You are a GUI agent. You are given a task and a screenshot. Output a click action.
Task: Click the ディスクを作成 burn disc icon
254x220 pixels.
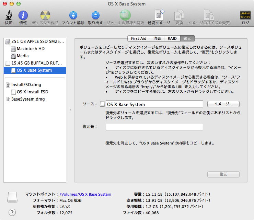point(45,15)
